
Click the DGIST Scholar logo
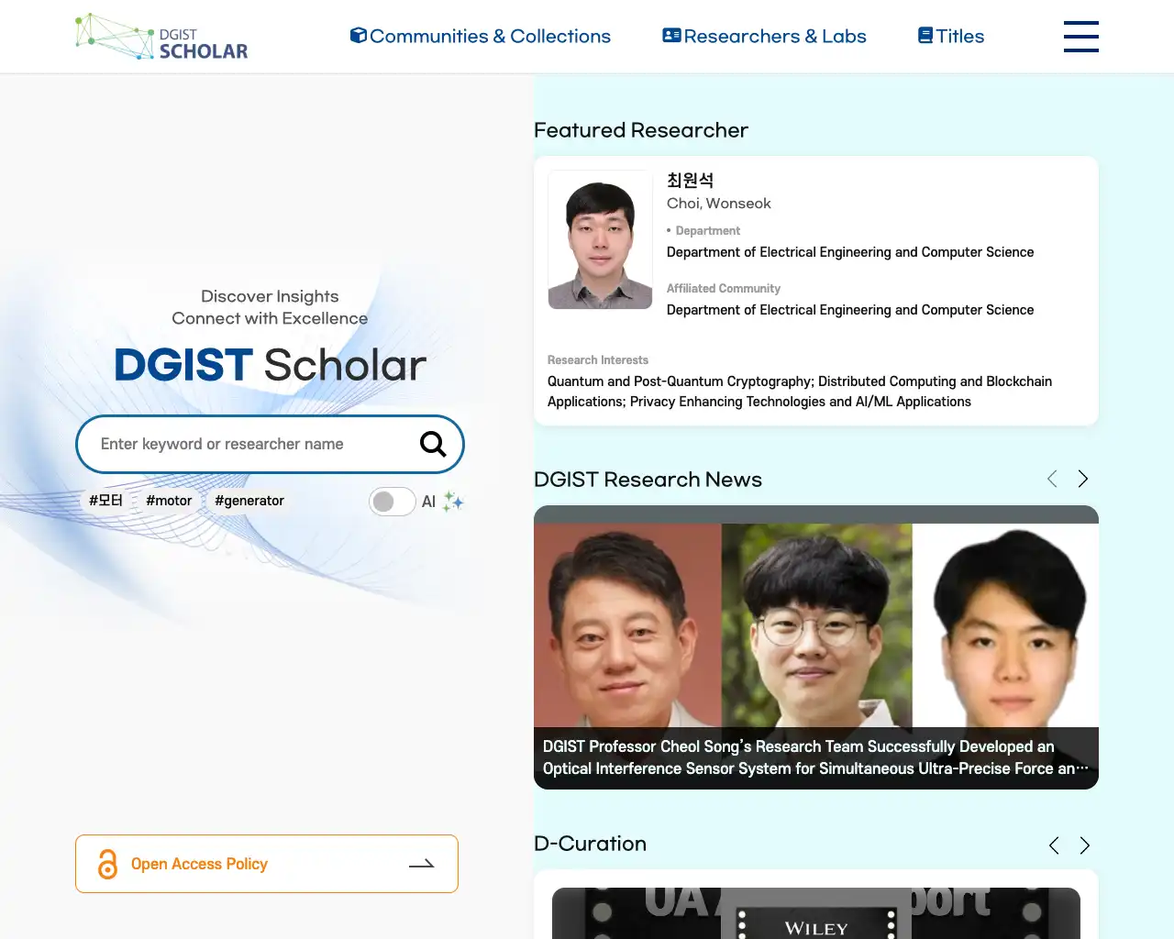click(161, 36)
